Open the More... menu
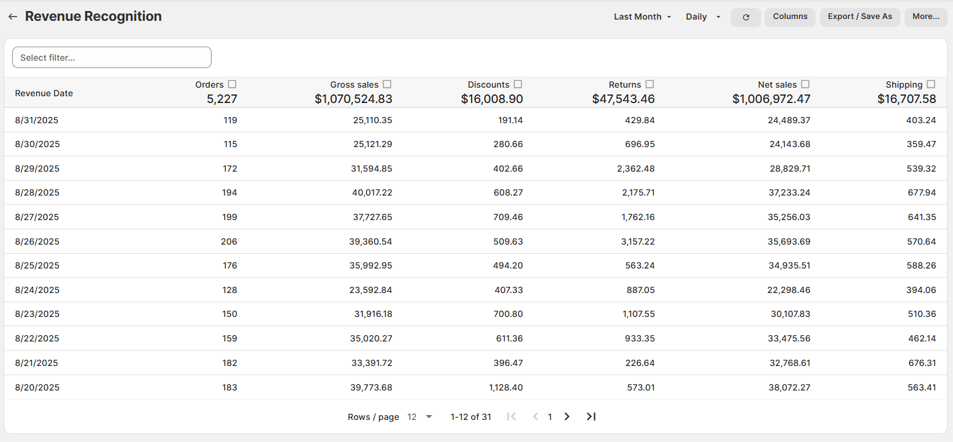 pyautogui.click(x=925, y=17)
